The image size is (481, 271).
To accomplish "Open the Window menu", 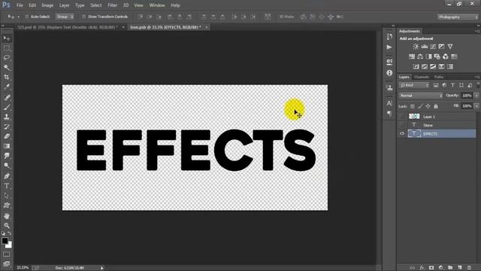I will (157, 5).
